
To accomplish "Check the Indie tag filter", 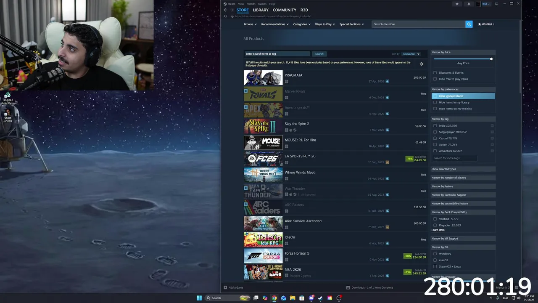I will 435,125.
